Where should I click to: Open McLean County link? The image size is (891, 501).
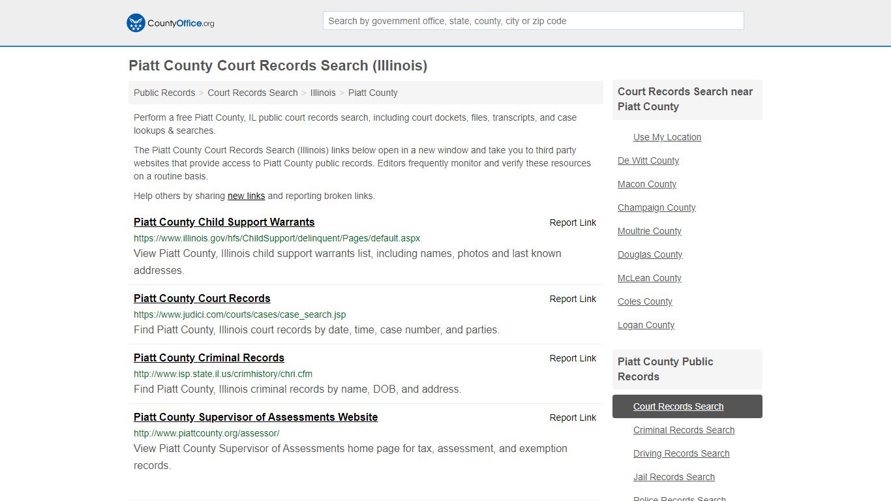650,278
